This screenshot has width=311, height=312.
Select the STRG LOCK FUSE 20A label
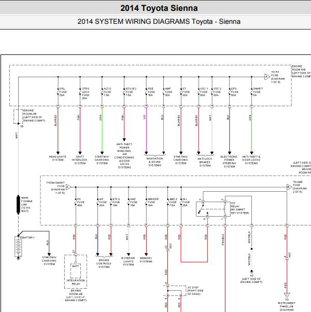[86, 93]
